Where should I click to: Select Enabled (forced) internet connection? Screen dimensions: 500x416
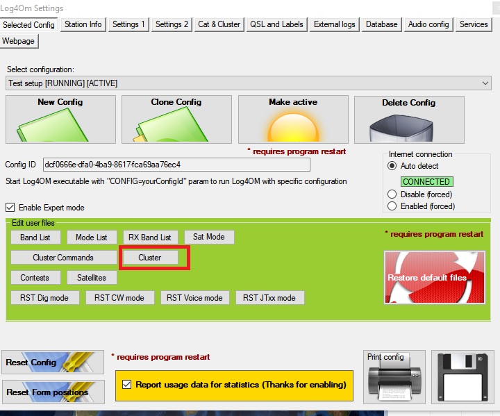tap(392, 206)
